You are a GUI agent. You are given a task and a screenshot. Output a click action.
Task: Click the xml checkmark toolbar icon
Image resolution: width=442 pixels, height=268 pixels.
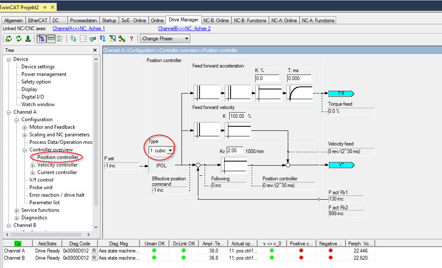[93, 39]
